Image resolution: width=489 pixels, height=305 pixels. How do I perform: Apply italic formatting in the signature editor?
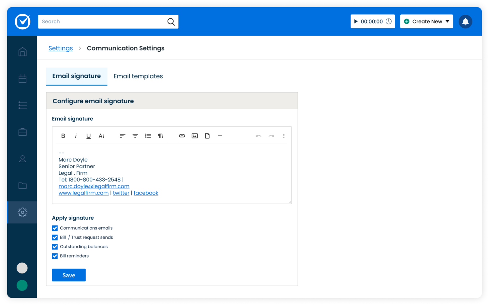76,136
